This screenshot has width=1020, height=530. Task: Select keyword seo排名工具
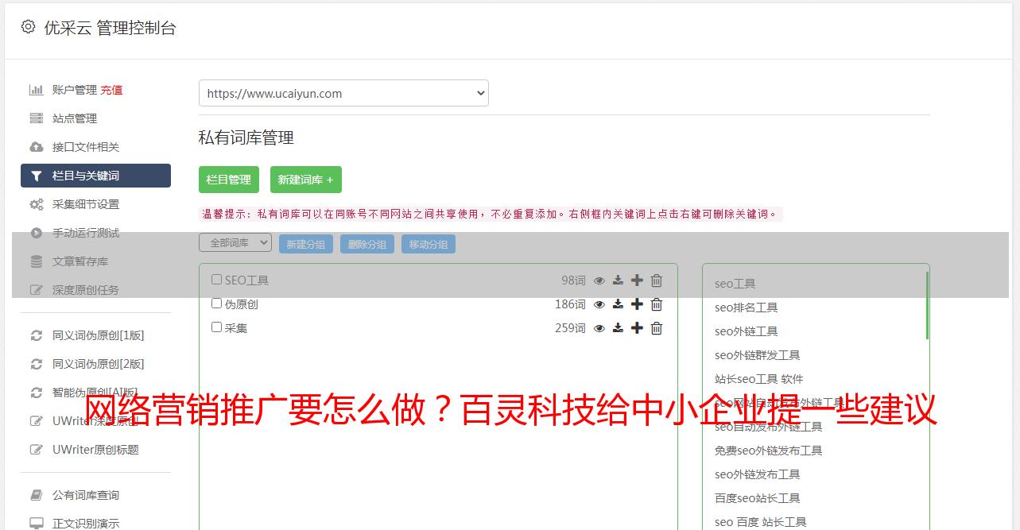[x=747, y=308]
